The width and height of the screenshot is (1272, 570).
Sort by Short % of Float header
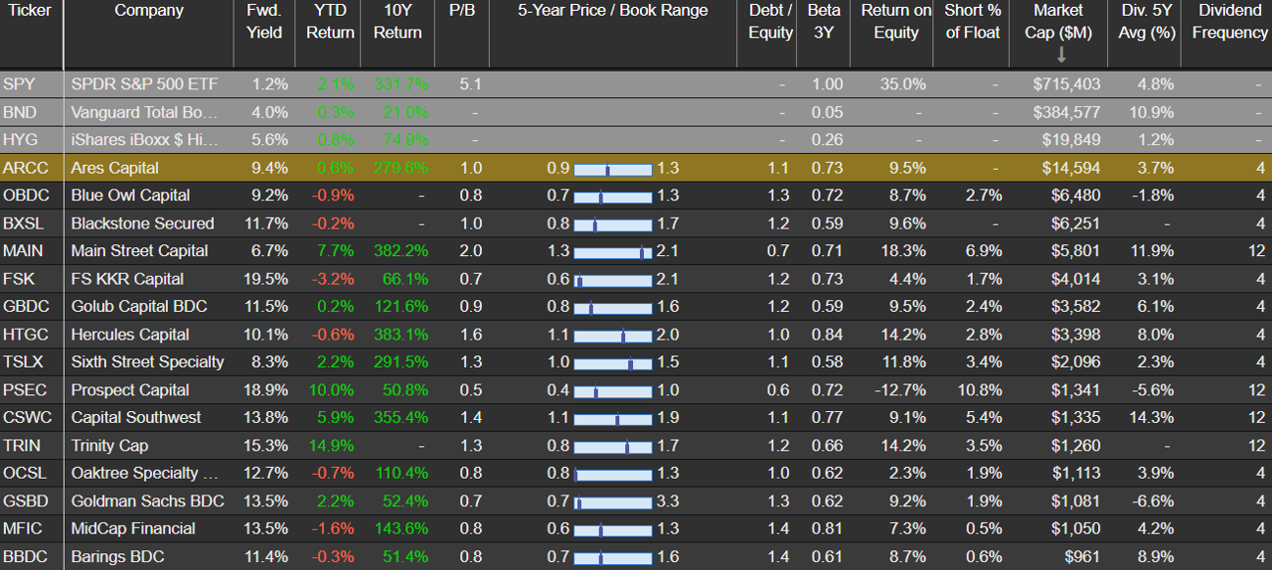click(x=973, y=22)
